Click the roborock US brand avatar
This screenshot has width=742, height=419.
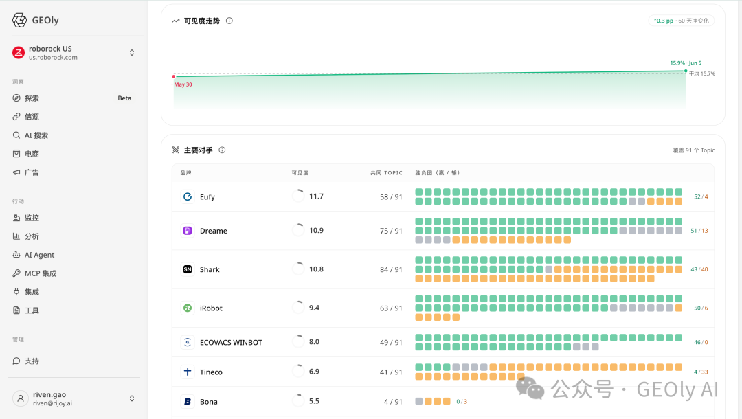pos(19,53)
